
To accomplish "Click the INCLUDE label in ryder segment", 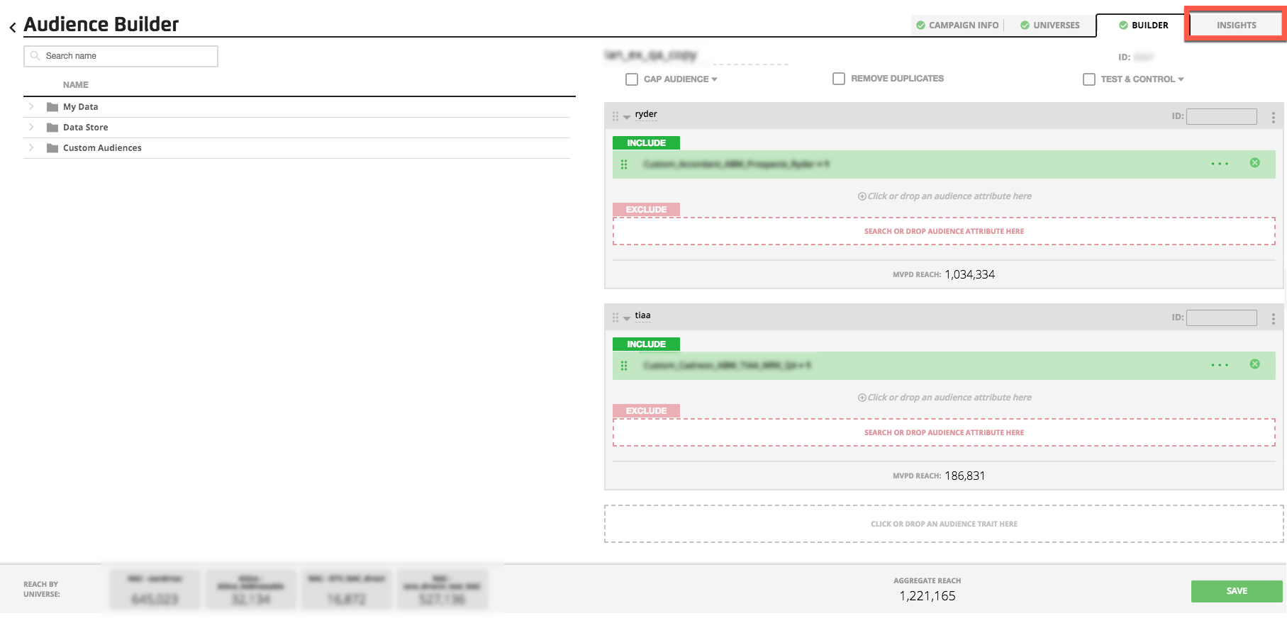I will 646,143.
